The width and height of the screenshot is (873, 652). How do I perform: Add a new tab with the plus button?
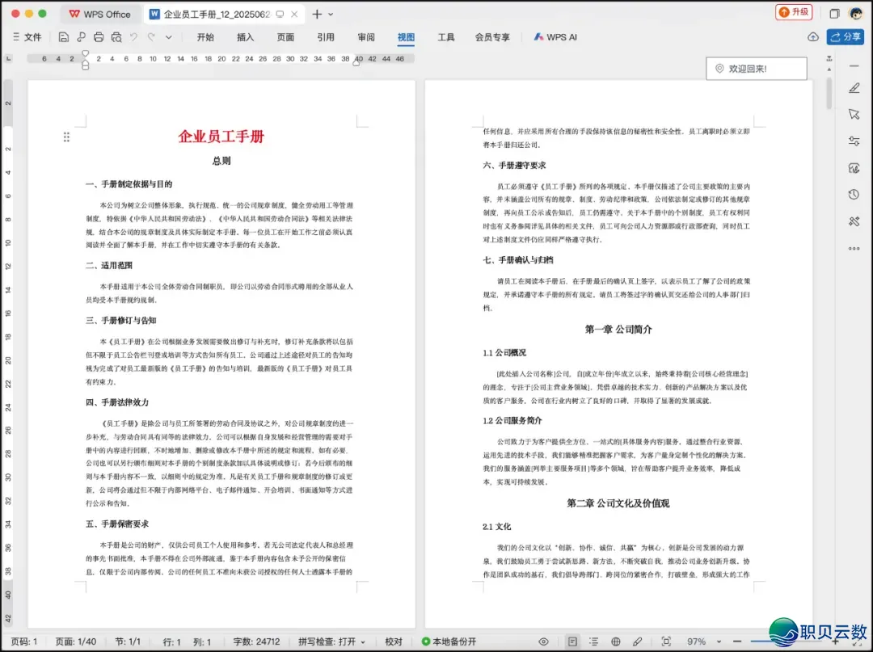click(317, 14)
